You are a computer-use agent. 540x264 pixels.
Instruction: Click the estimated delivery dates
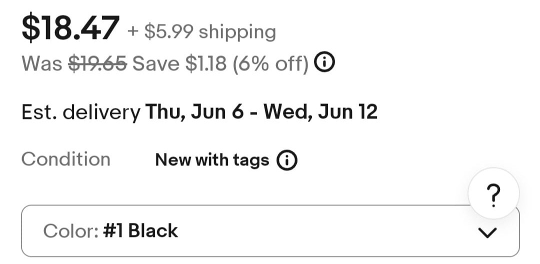(261, 112)
